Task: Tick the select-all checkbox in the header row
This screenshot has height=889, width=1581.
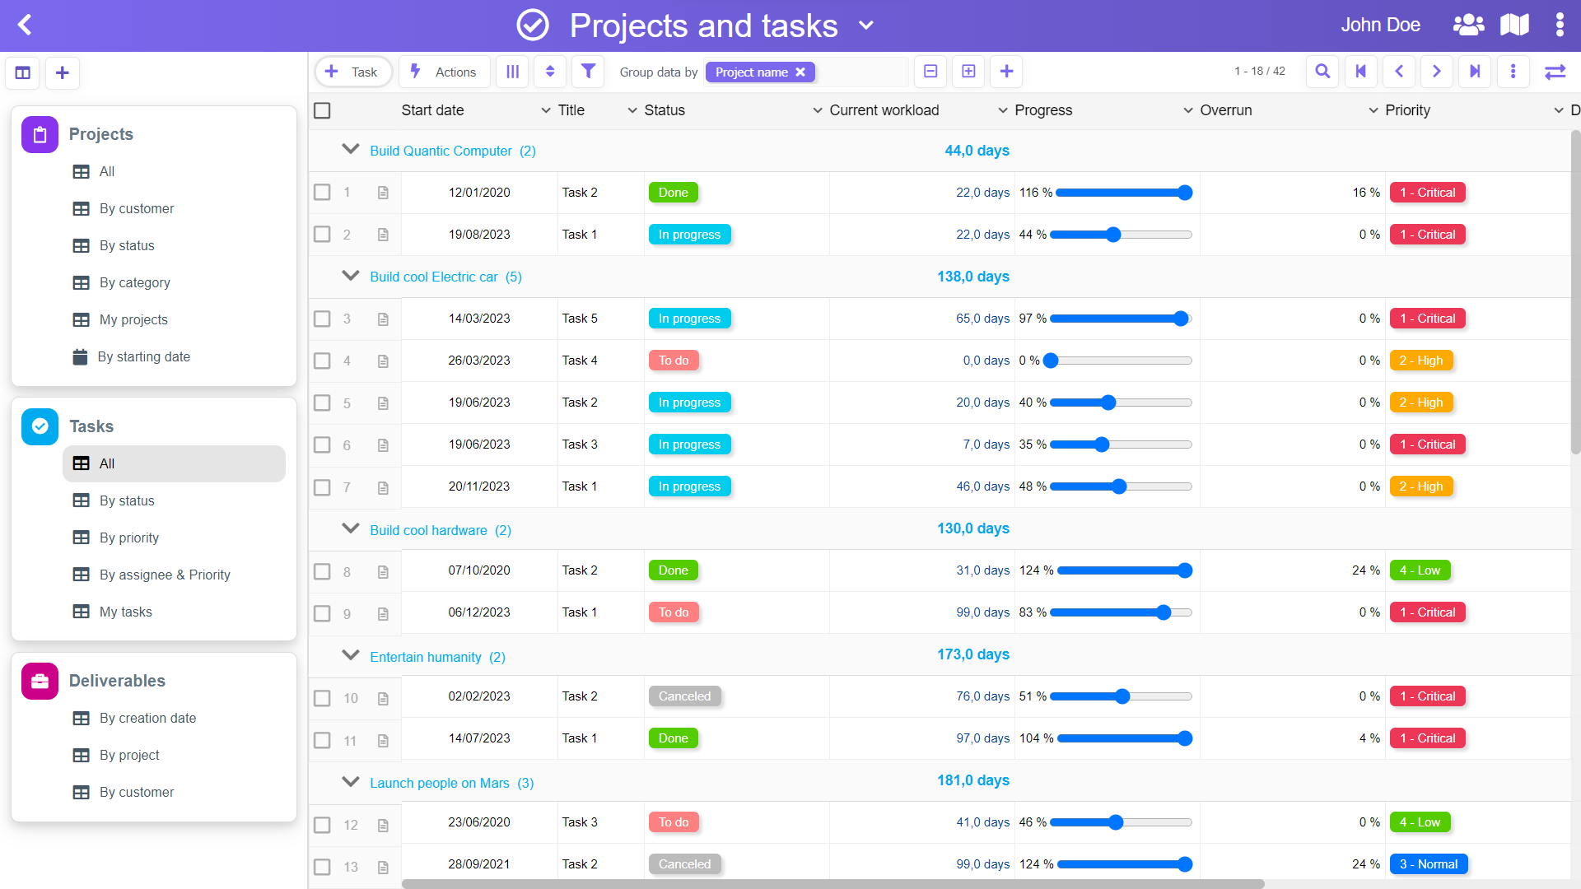Action: coord(322,110)
